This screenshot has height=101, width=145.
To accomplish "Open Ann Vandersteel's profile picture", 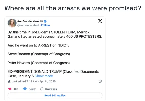I will coord(12,23).
